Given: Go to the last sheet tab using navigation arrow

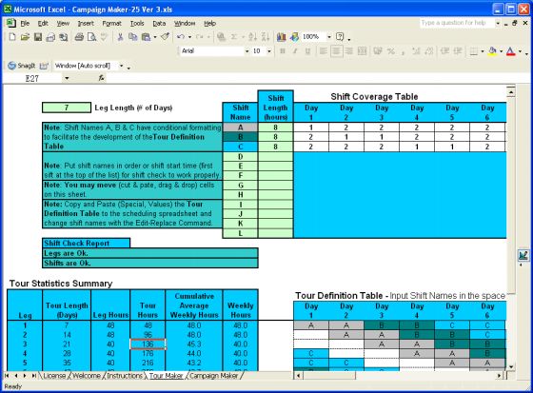Looking at the screenshot, I should pos(33,376).
